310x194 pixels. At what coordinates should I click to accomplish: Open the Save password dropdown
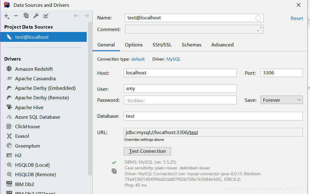point(281,100)
